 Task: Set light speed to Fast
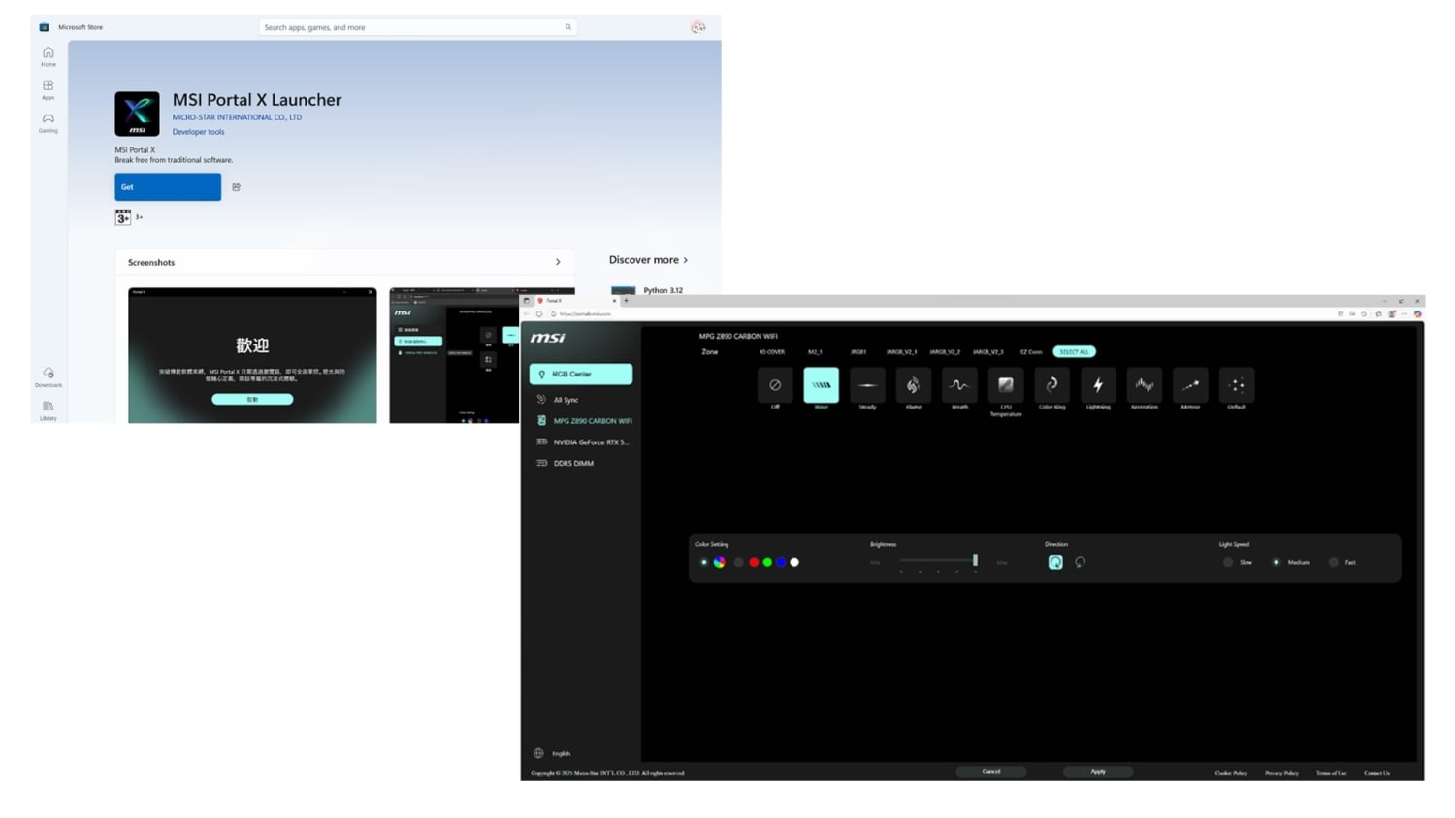tap(1334, 562)
